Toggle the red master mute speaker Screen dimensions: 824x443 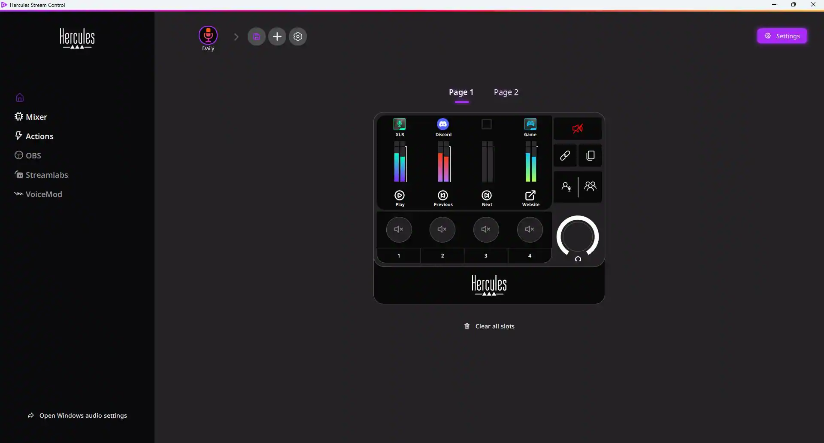[578, 128]
